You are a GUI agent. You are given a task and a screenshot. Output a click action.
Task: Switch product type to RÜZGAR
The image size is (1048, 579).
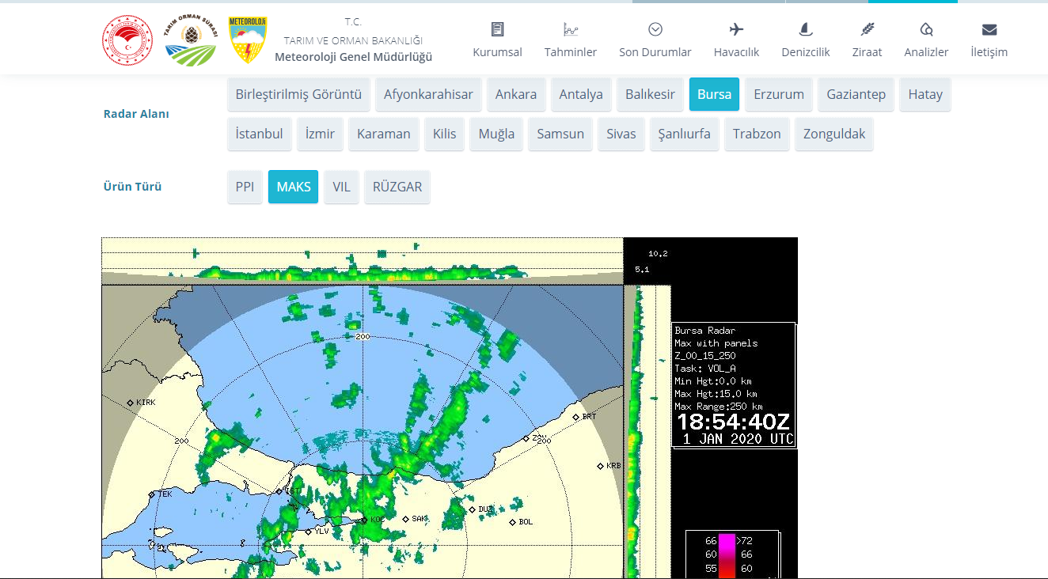[x=397, y=187]
